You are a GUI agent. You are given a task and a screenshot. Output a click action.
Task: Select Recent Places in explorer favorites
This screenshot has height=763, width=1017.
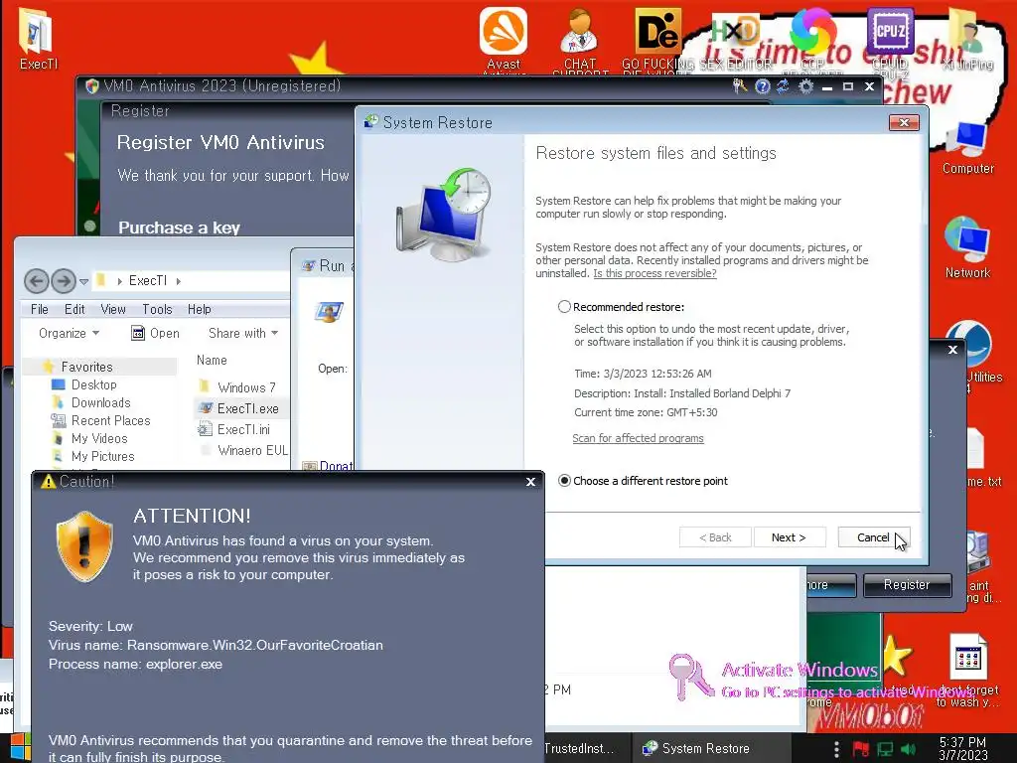tap(110, 420)
